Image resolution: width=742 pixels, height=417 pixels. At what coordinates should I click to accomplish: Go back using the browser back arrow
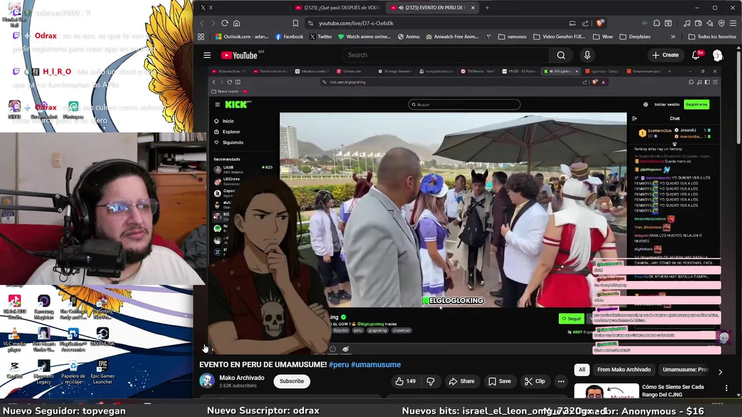pyautogui.click(x=202, y=23)
